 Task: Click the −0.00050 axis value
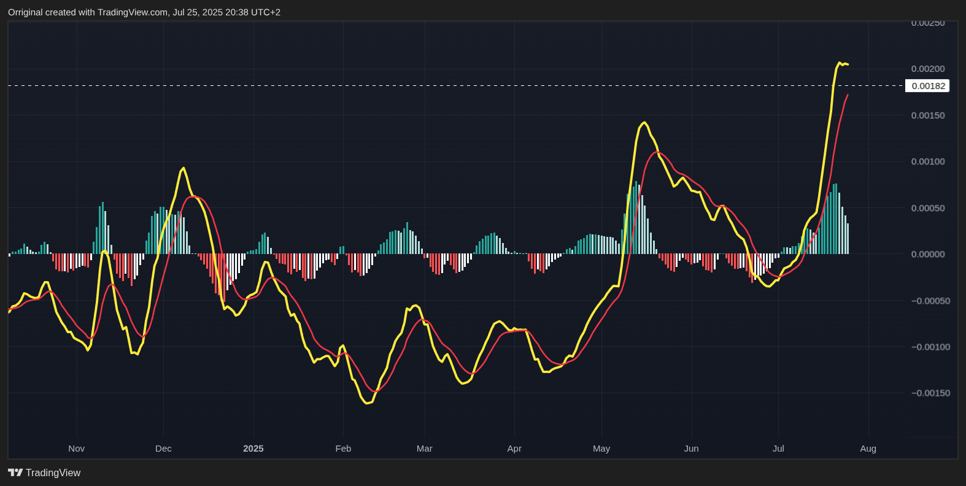pyautogui.click(x=930, y=301)
